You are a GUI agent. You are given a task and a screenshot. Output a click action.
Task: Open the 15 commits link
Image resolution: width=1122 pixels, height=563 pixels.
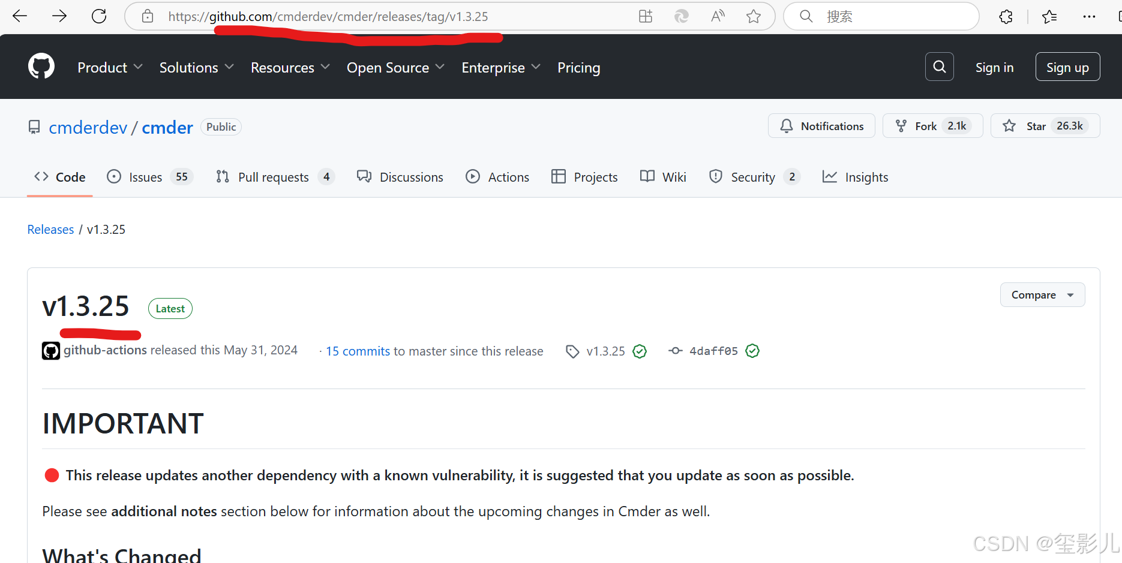[358, 351]
